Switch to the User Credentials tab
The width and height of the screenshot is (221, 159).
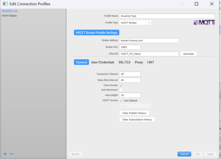103,62
